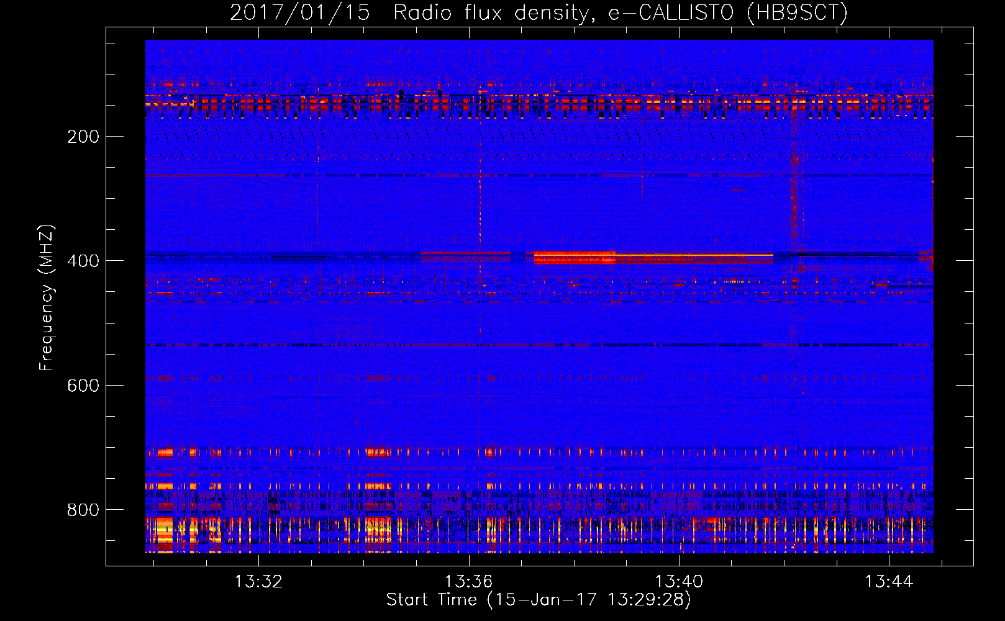
Task: Click the 'Frequency (MHZ)' axis label
Action: tap(47, 298)
